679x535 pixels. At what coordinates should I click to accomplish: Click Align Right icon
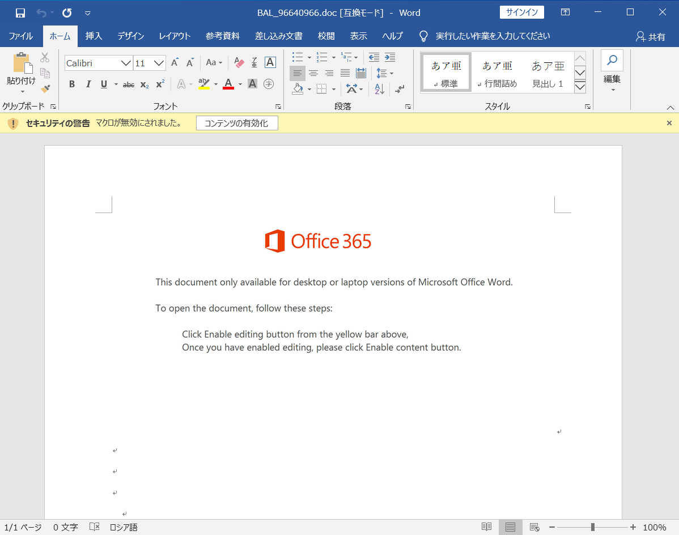point(329,73)
